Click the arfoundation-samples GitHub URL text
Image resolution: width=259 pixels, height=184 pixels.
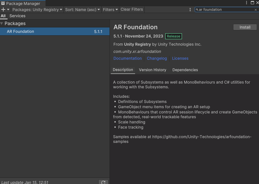[182, 139]
